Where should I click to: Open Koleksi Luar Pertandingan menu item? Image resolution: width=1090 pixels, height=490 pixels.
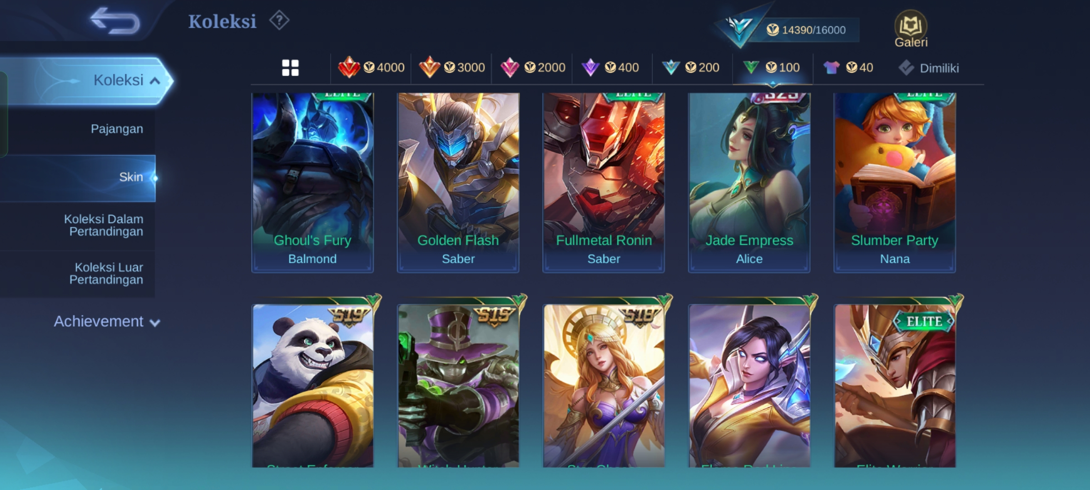click(106, 273)
